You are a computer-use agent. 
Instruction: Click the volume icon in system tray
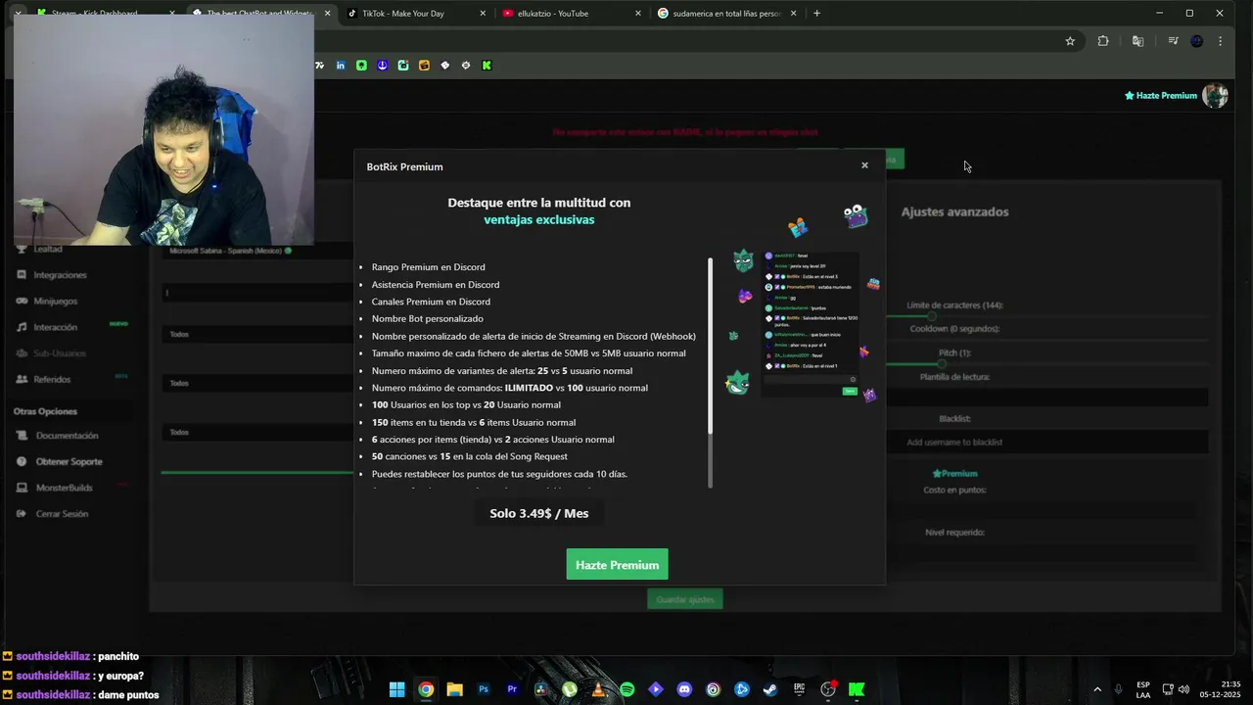tap(1184, 689)
